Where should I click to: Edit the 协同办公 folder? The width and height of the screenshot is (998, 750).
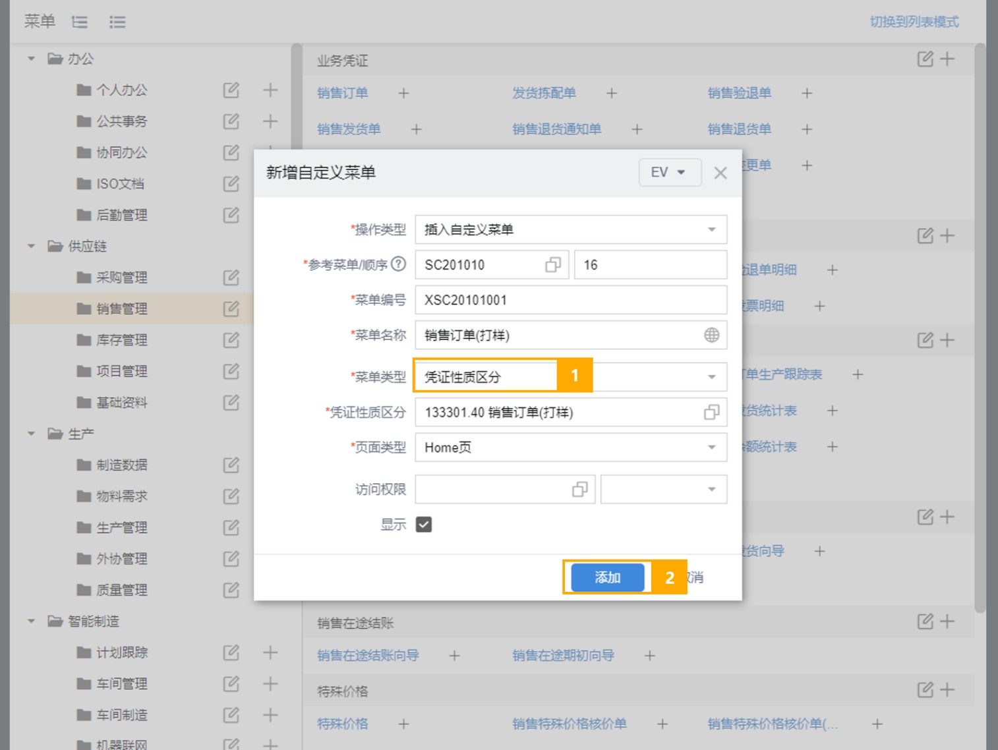tap(231, 152)
